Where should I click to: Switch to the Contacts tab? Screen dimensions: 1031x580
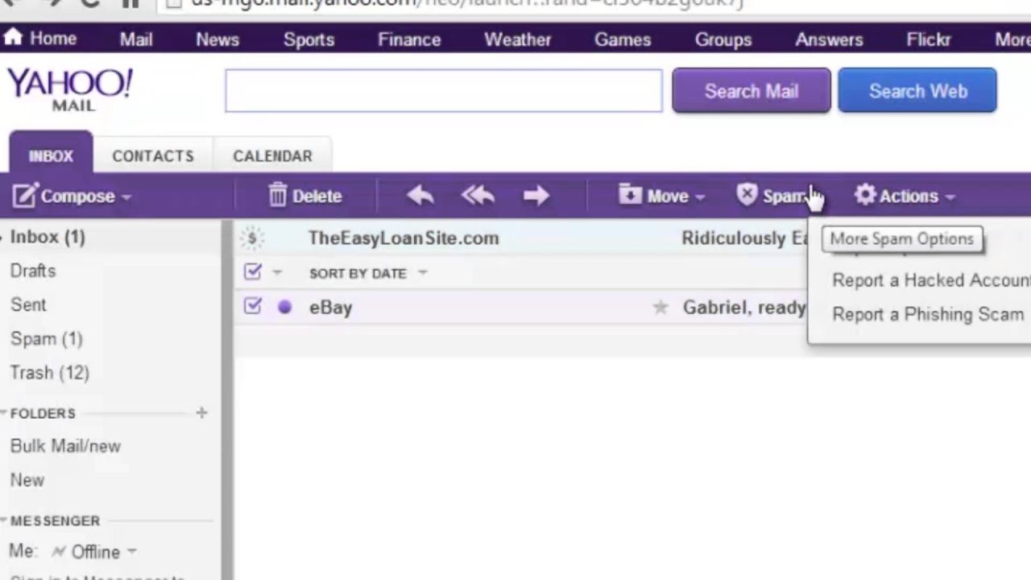pos(153,155)
